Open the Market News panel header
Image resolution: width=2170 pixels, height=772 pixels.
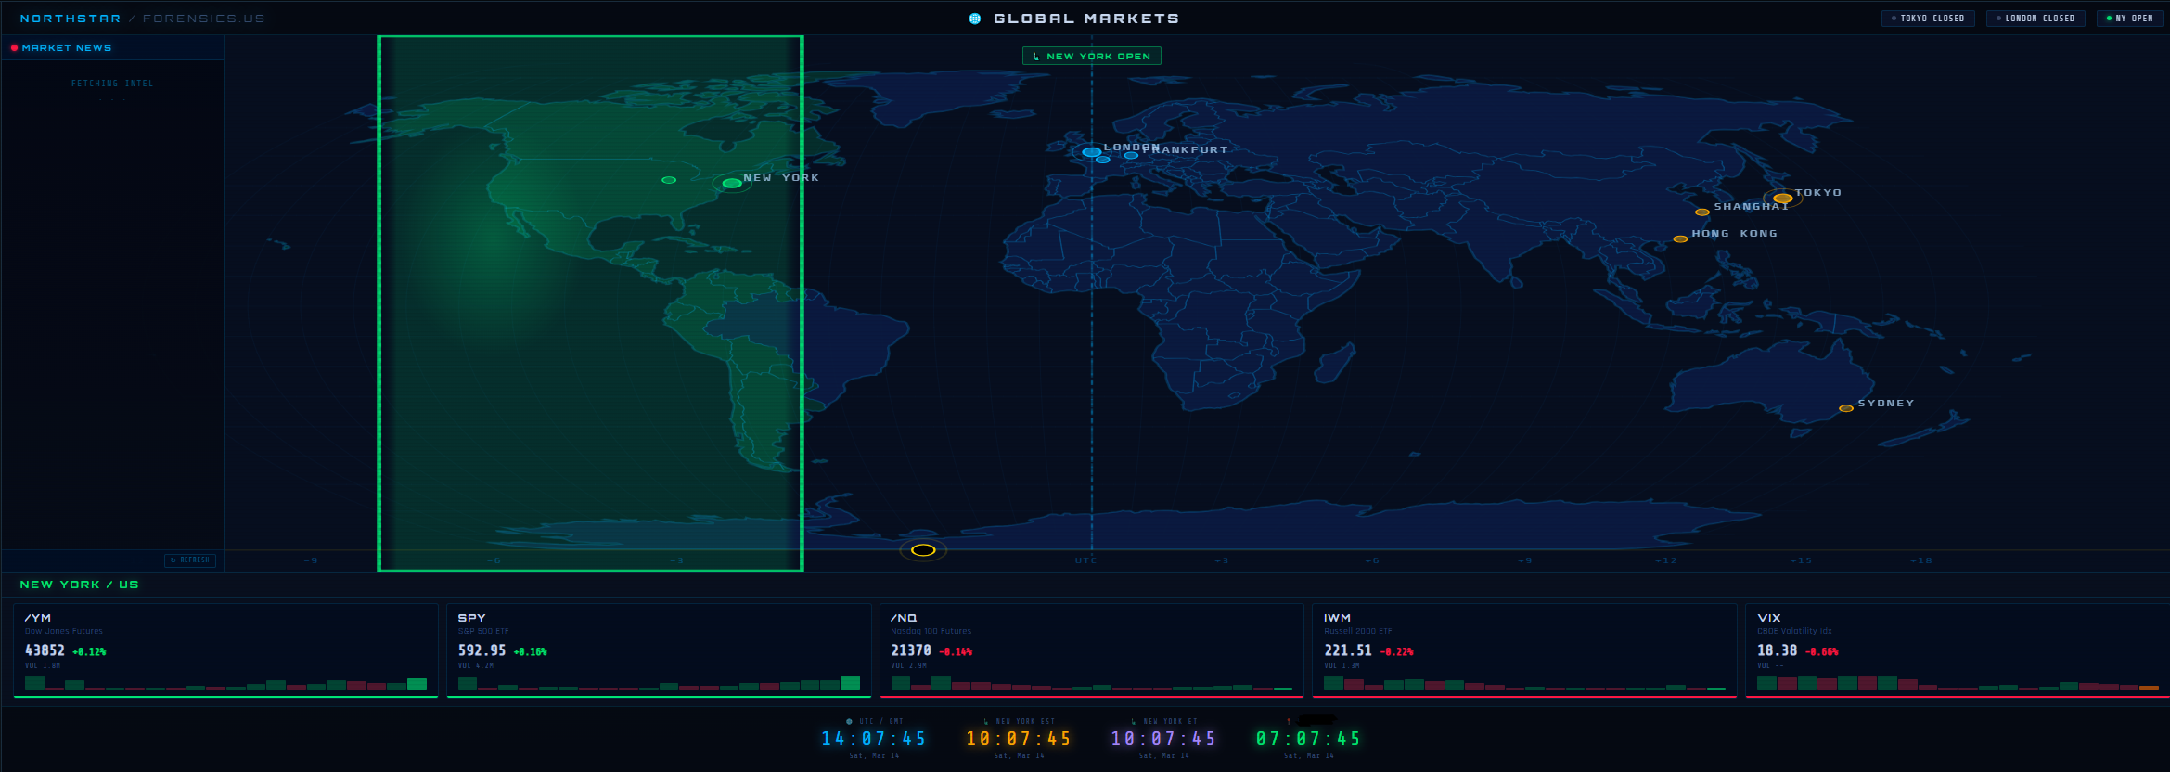[x=112, y=48]
